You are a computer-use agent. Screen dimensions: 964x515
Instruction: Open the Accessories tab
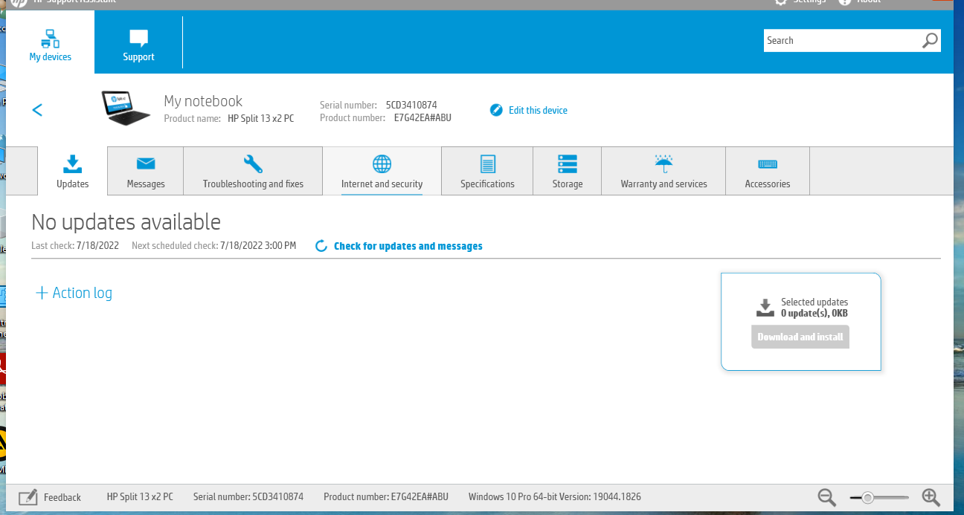[x=768, y=171]
